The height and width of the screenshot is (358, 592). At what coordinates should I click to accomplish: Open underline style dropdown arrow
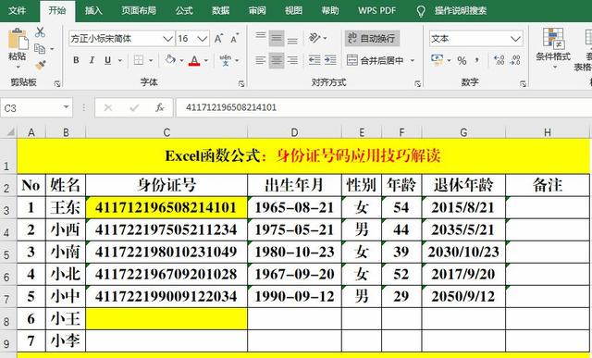[x=120, y=60]
